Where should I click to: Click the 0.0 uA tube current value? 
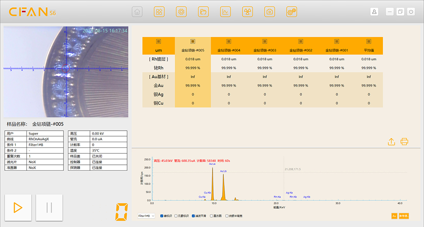97,139
